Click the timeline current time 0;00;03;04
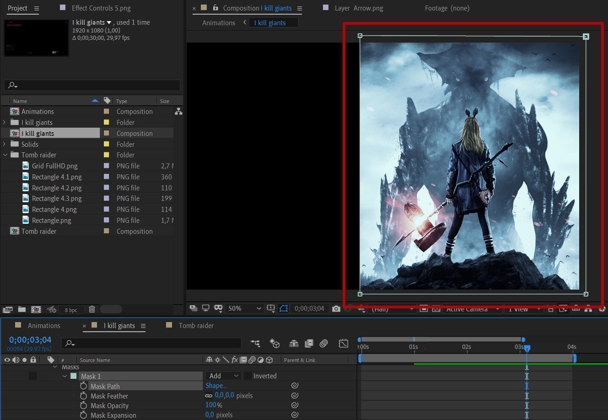 (x=30, y=340)
